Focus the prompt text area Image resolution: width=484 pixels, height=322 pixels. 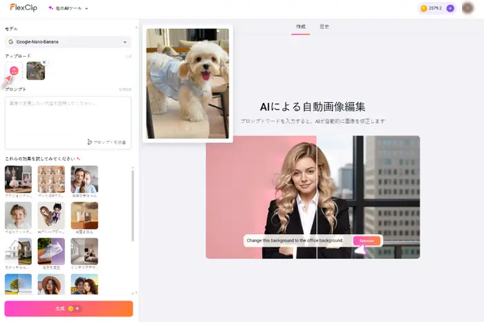pyautogui.click(x=68, y=123)
